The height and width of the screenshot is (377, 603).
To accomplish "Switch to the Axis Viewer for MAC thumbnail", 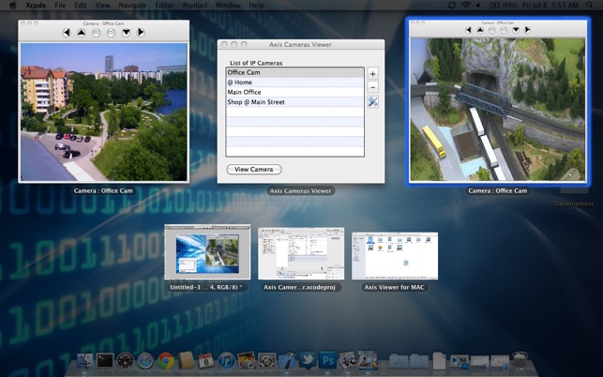I will 382,255.
